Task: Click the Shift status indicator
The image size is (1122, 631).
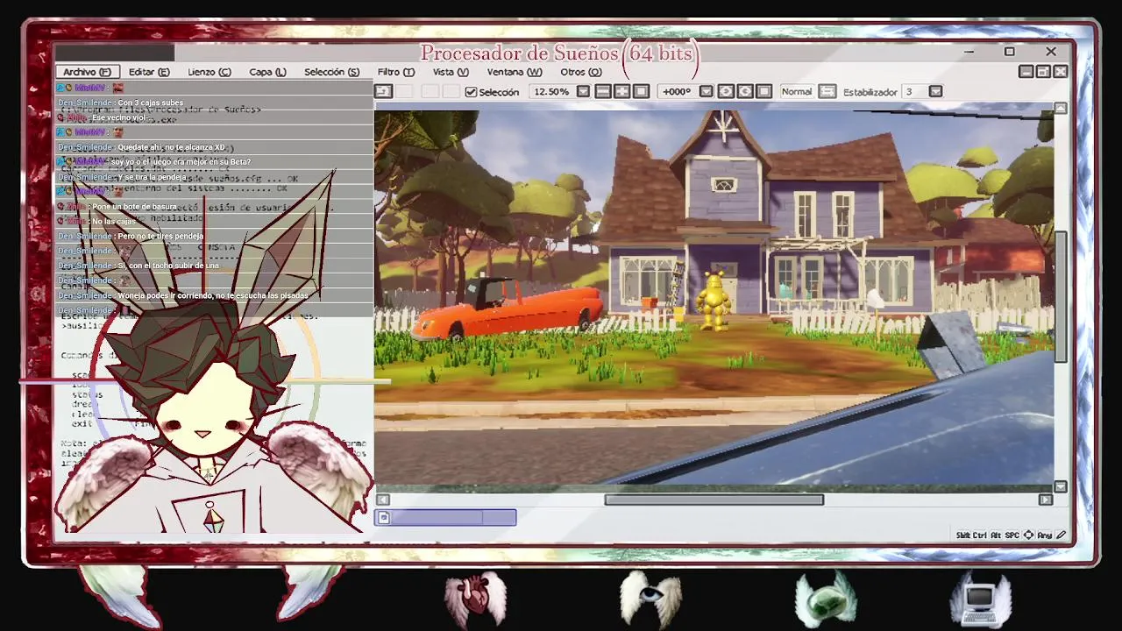Action: click(964, 535)
